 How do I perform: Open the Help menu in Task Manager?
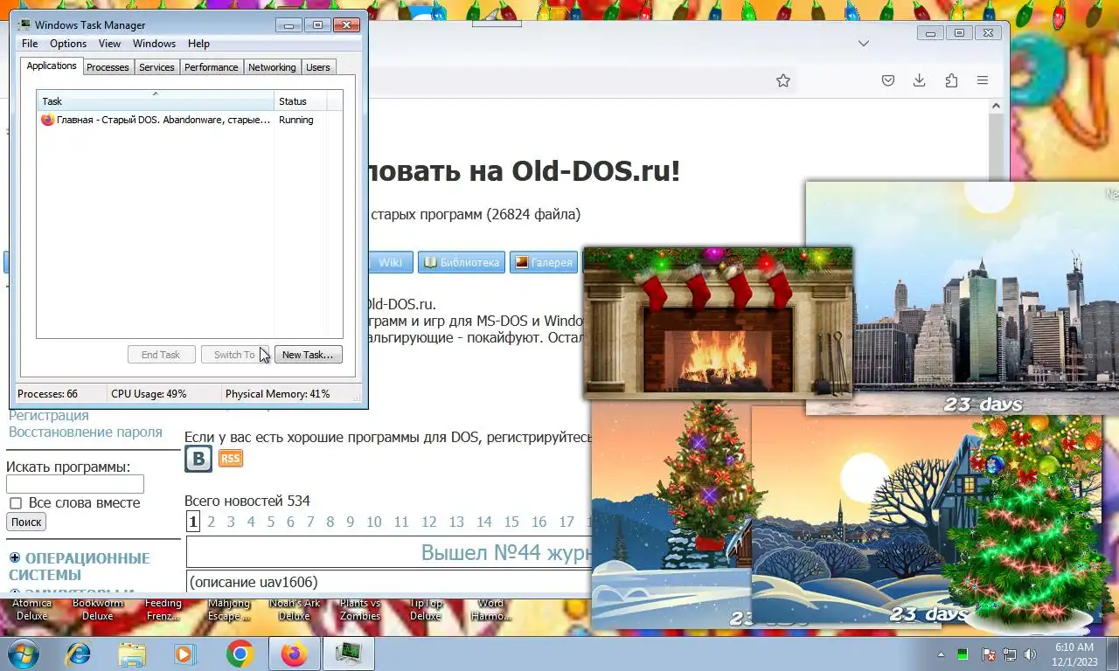[198, 44]
